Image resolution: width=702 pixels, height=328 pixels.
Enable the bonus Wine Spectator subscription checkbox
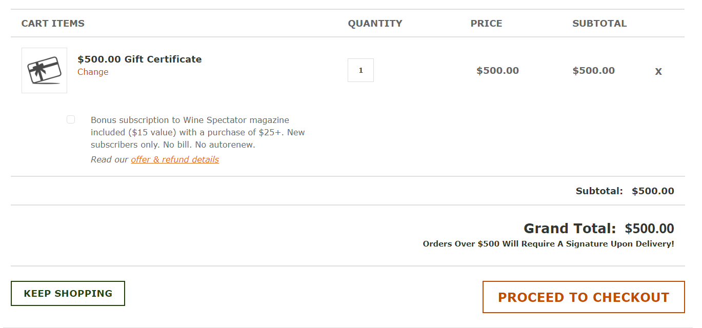point(71,119)
